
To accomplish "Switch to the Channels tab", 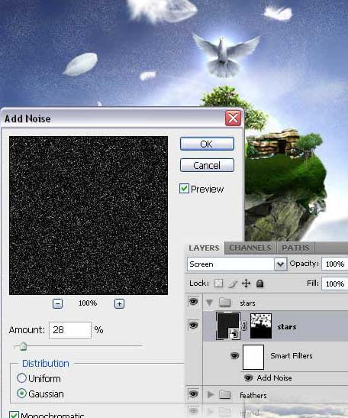I will click(250, 248).
